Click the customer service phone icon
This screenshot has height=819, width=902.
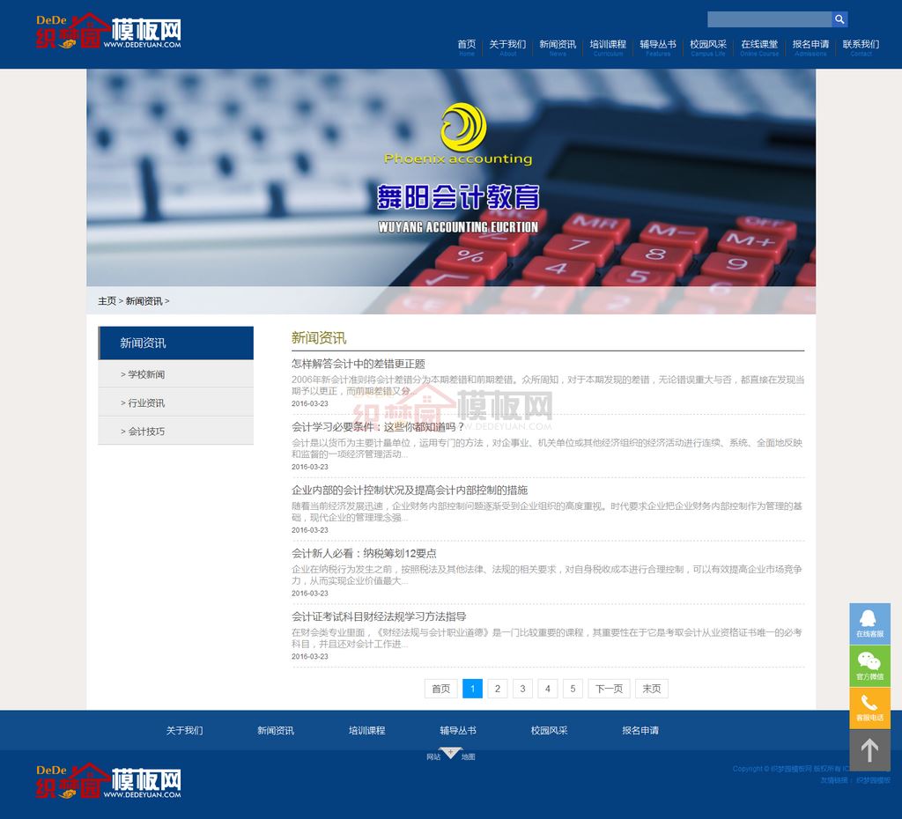pos(869,707)
